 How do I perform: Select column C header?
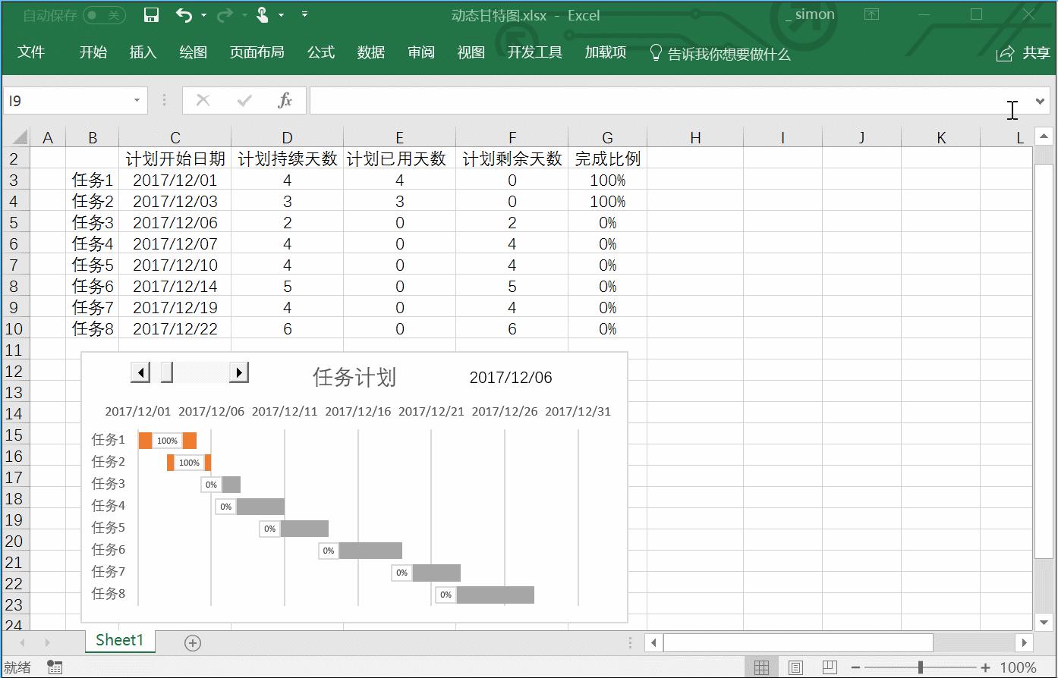175,137
